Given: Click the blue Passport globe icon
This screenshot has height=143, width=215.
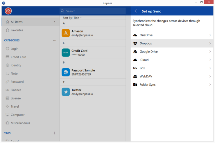Looking at the screenshot, I should (x=66, y=72).
